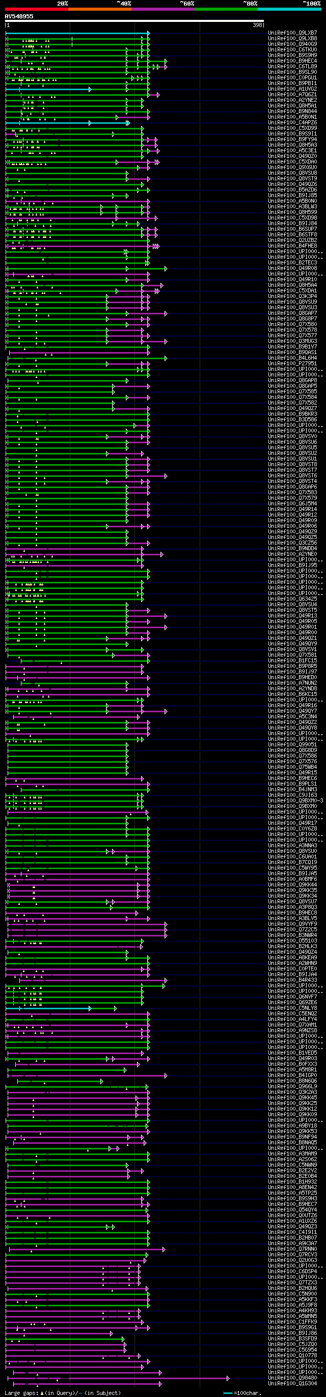Viewport: 326px width, 1397px height.
Task: Select the UniRef100_Q54QY4 label
Action: (x=292, y=1210)
